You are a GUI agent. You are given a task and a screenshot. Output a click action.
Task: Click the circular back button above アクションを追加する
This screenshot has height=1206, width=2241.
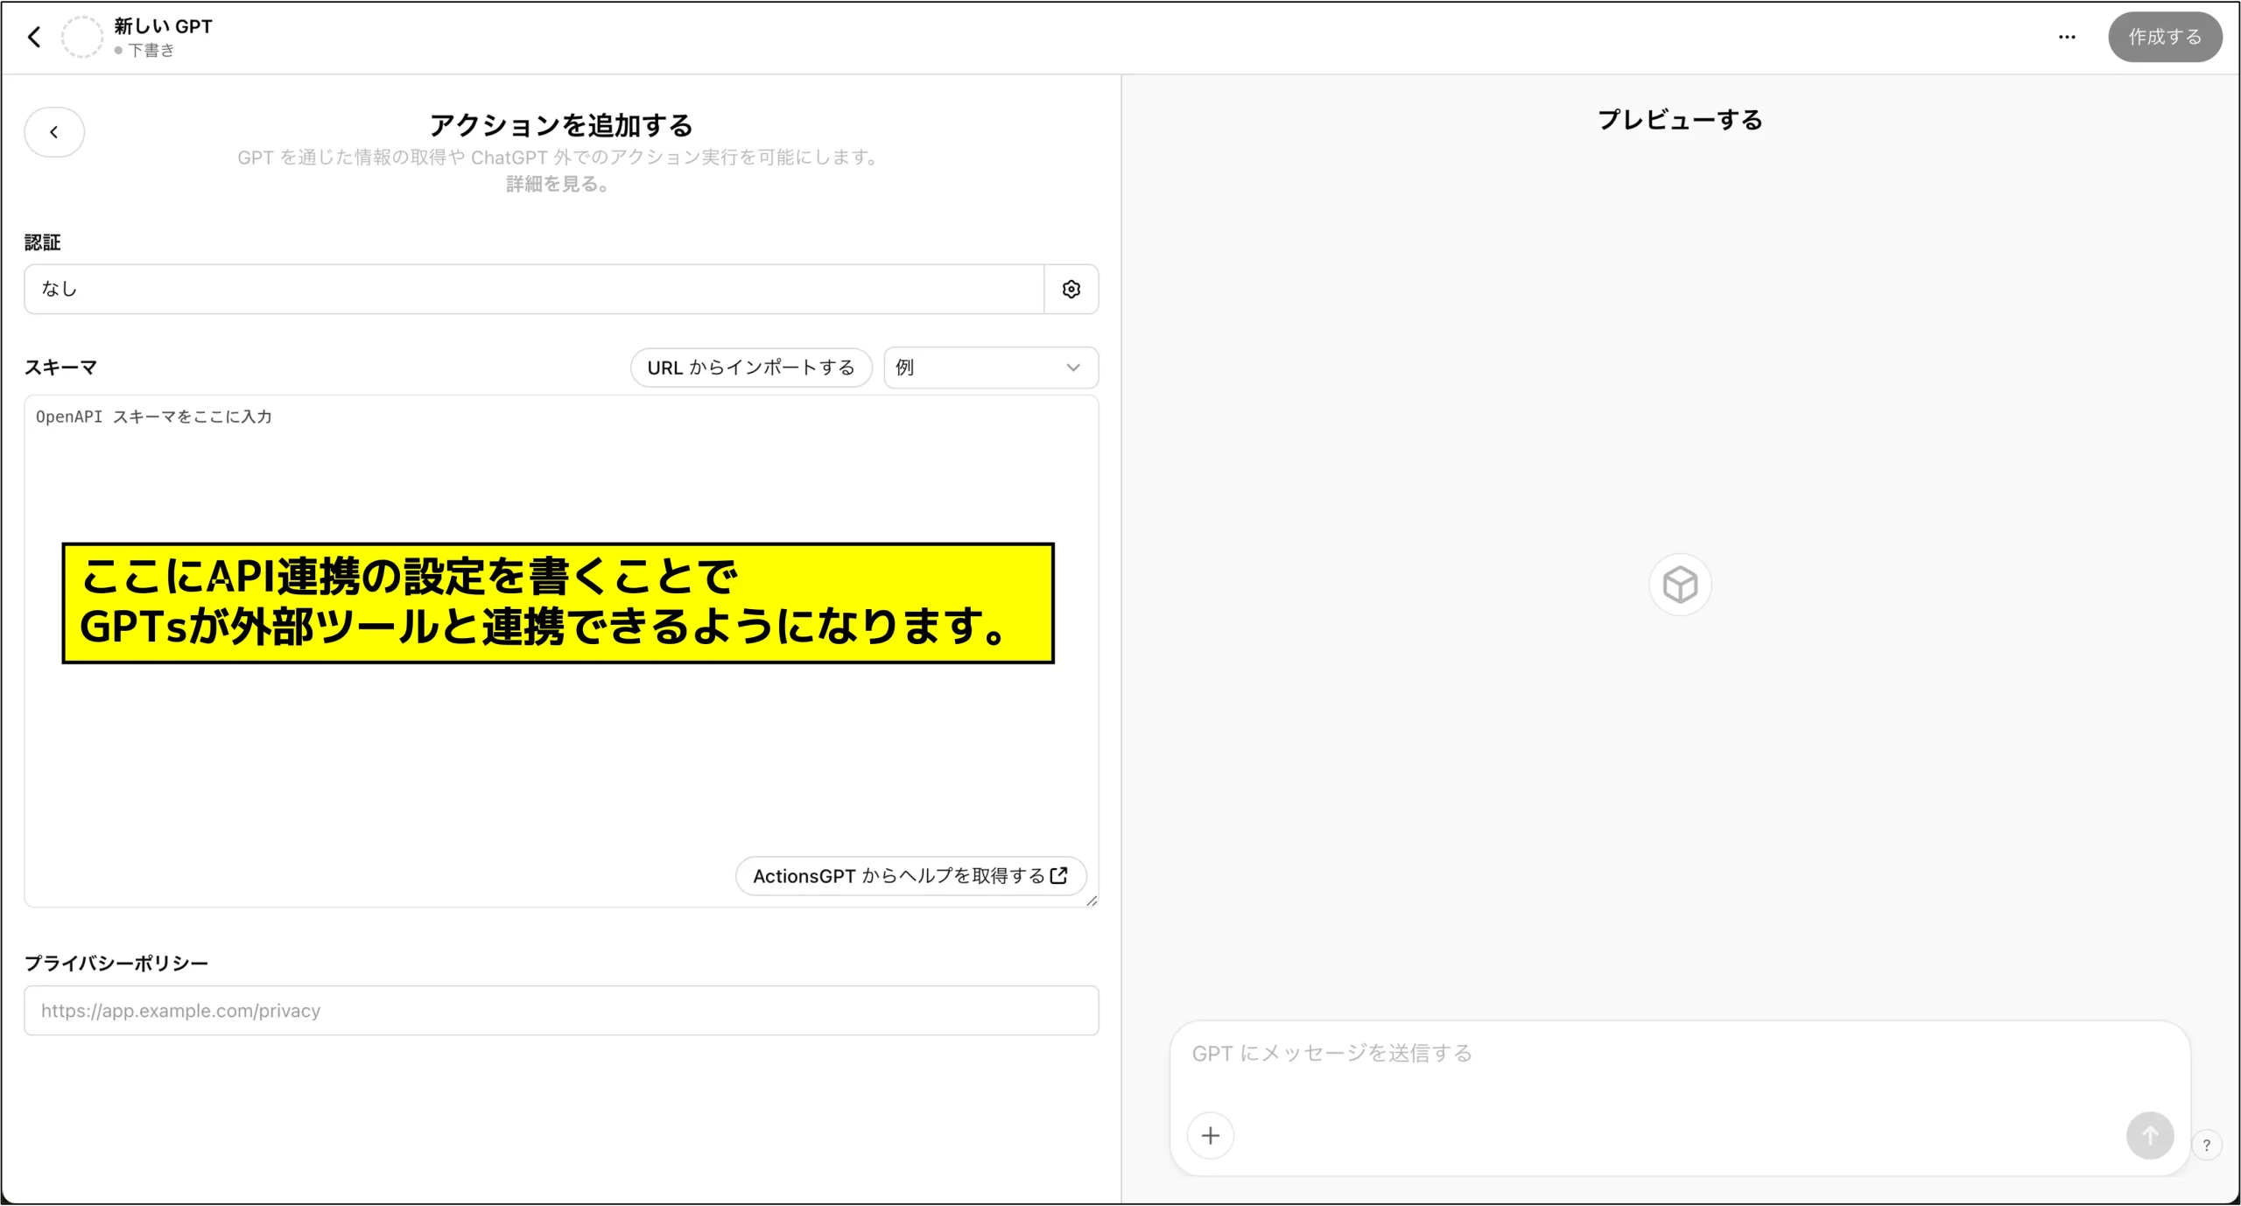54,131
